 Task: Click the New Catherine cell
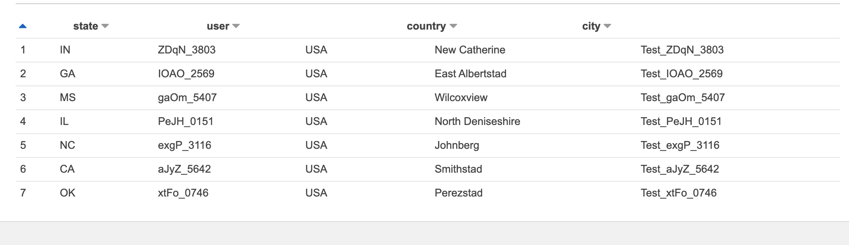click(470, 50)
